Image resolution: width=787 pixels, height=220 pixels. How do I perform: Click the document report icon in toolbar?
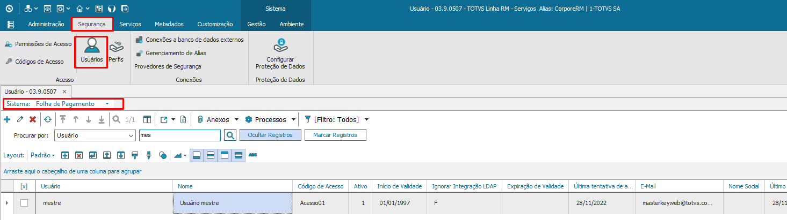[183, 119]
